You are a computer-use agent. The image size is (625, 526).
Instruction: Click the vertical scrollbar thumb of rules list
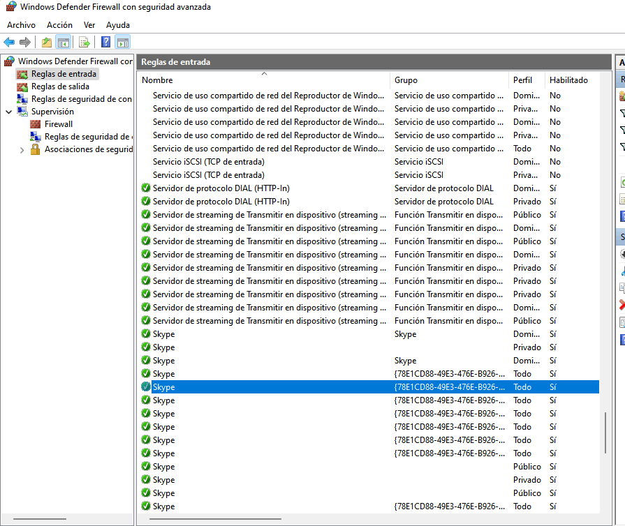pyautogui.click(x=605, y=433)
